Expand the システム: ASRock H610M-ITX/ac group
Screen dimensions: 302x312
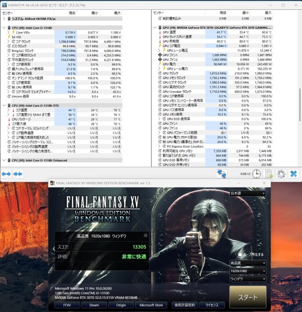pyautogui.click(x=4, y=19)
